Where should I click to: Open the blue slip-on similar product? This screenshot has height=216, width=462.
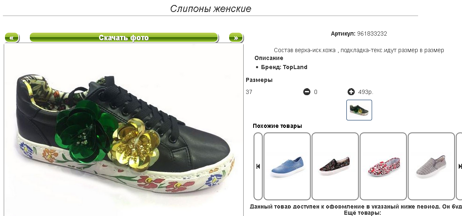pos(287,166)
